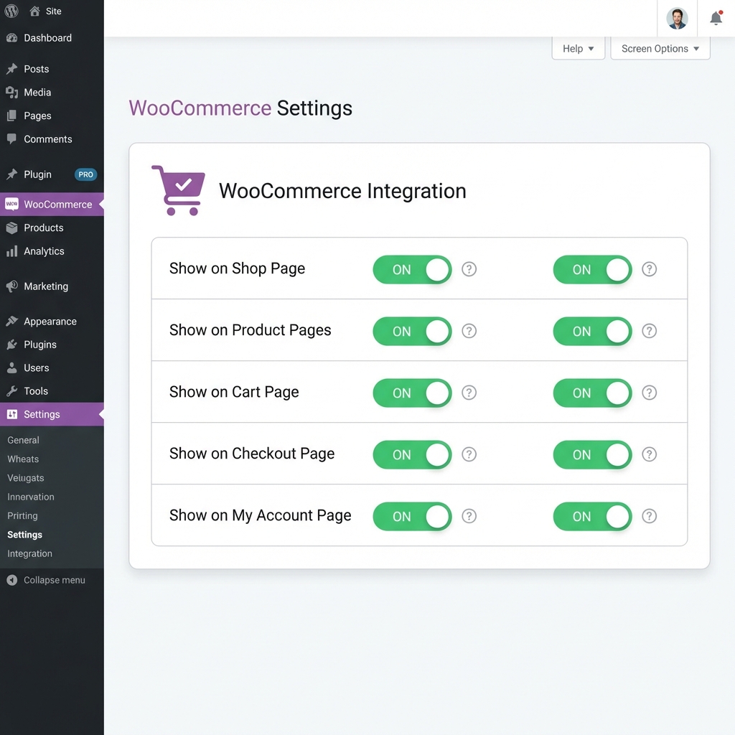Screen dimensions: 735x735
Task: Expand the Help dropdown
Action: click(x=579, y=48)
